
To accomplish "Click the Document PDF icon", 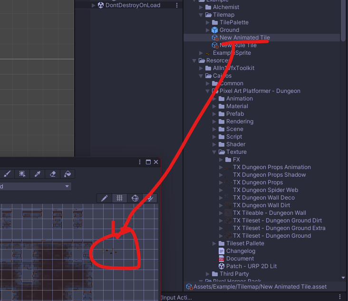I will (222, 259).
